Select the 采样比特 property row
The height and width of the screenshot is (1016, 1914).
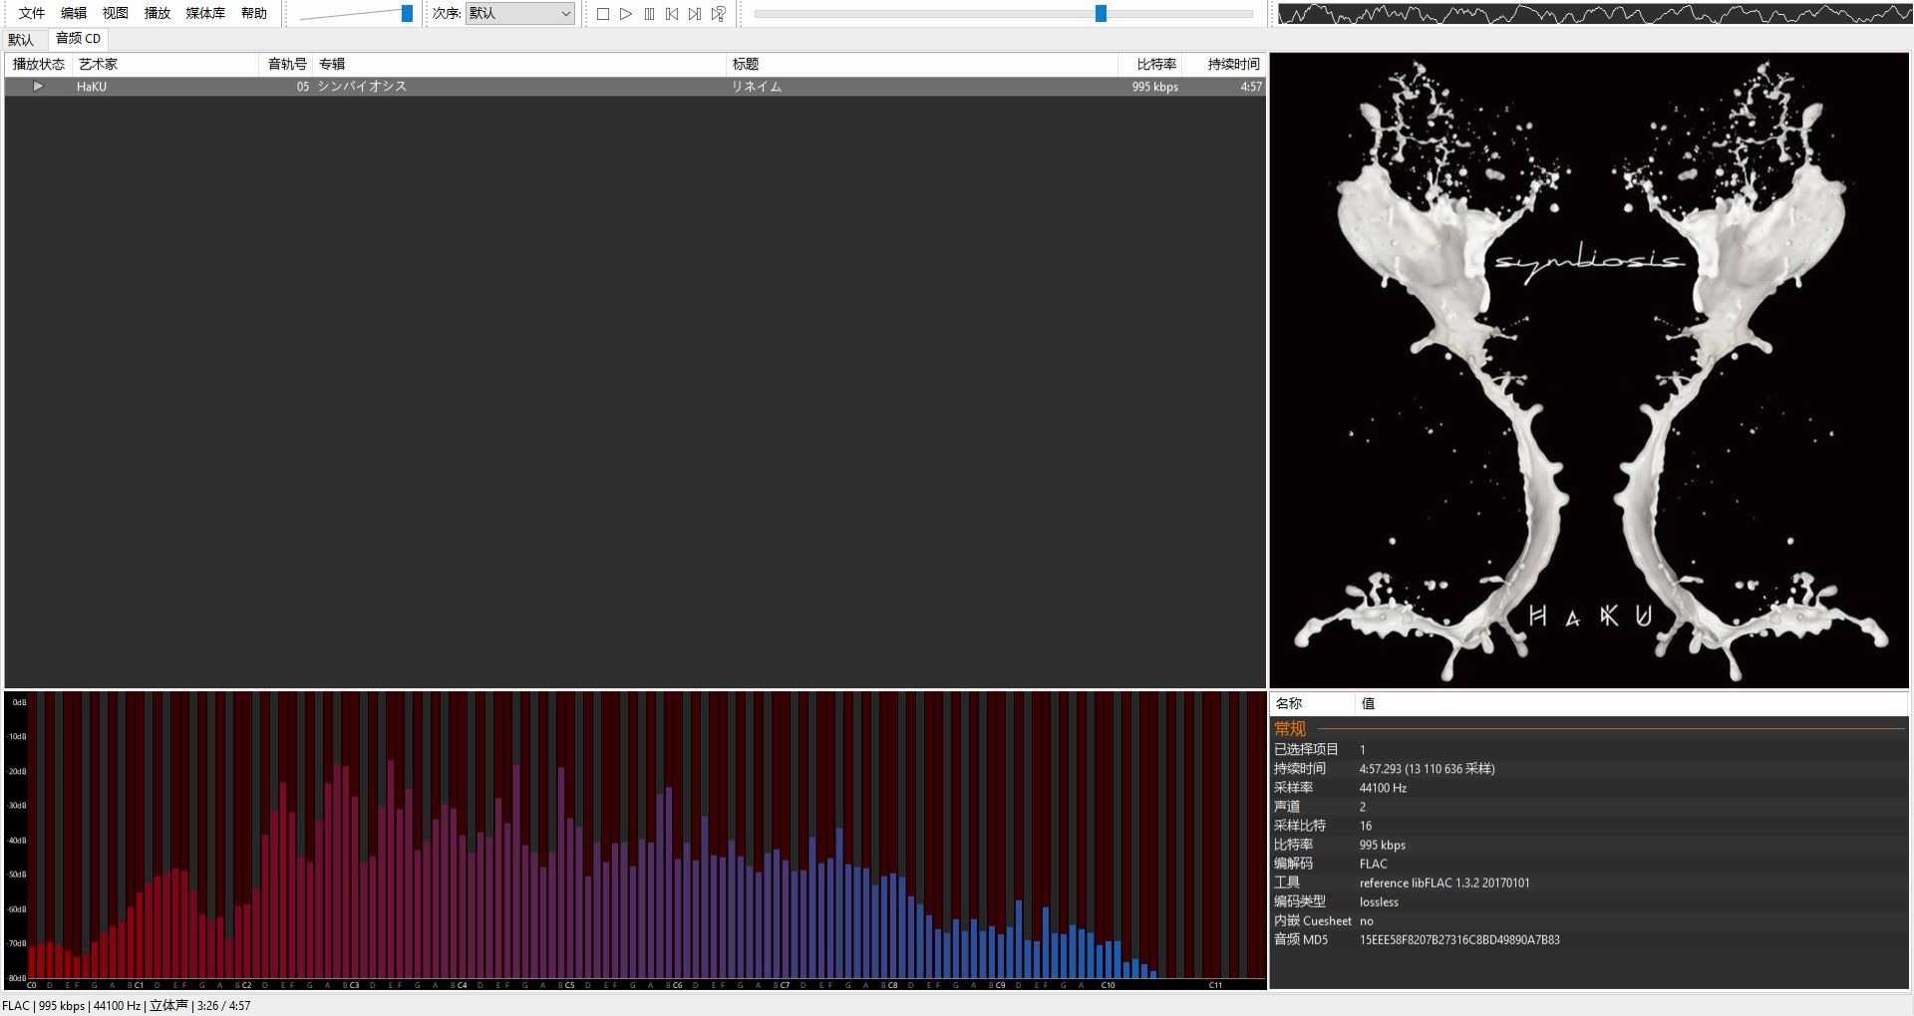point(1589,826)
